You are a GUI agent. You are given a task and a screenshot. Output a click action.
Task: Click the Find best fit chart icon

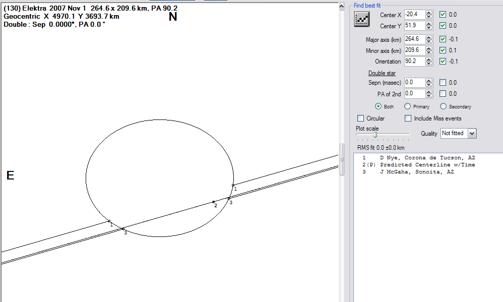coord(361,19)
